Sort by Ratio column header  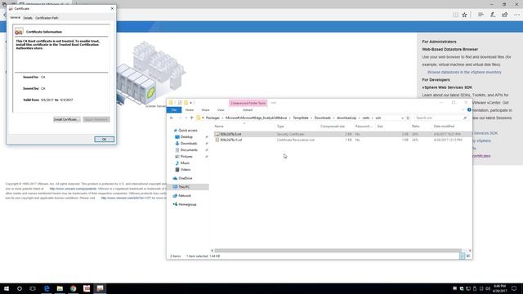[x=416, y=127]
